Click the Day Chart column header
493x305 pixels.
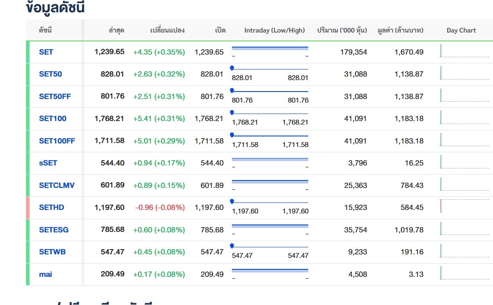[x=461, y=30]
